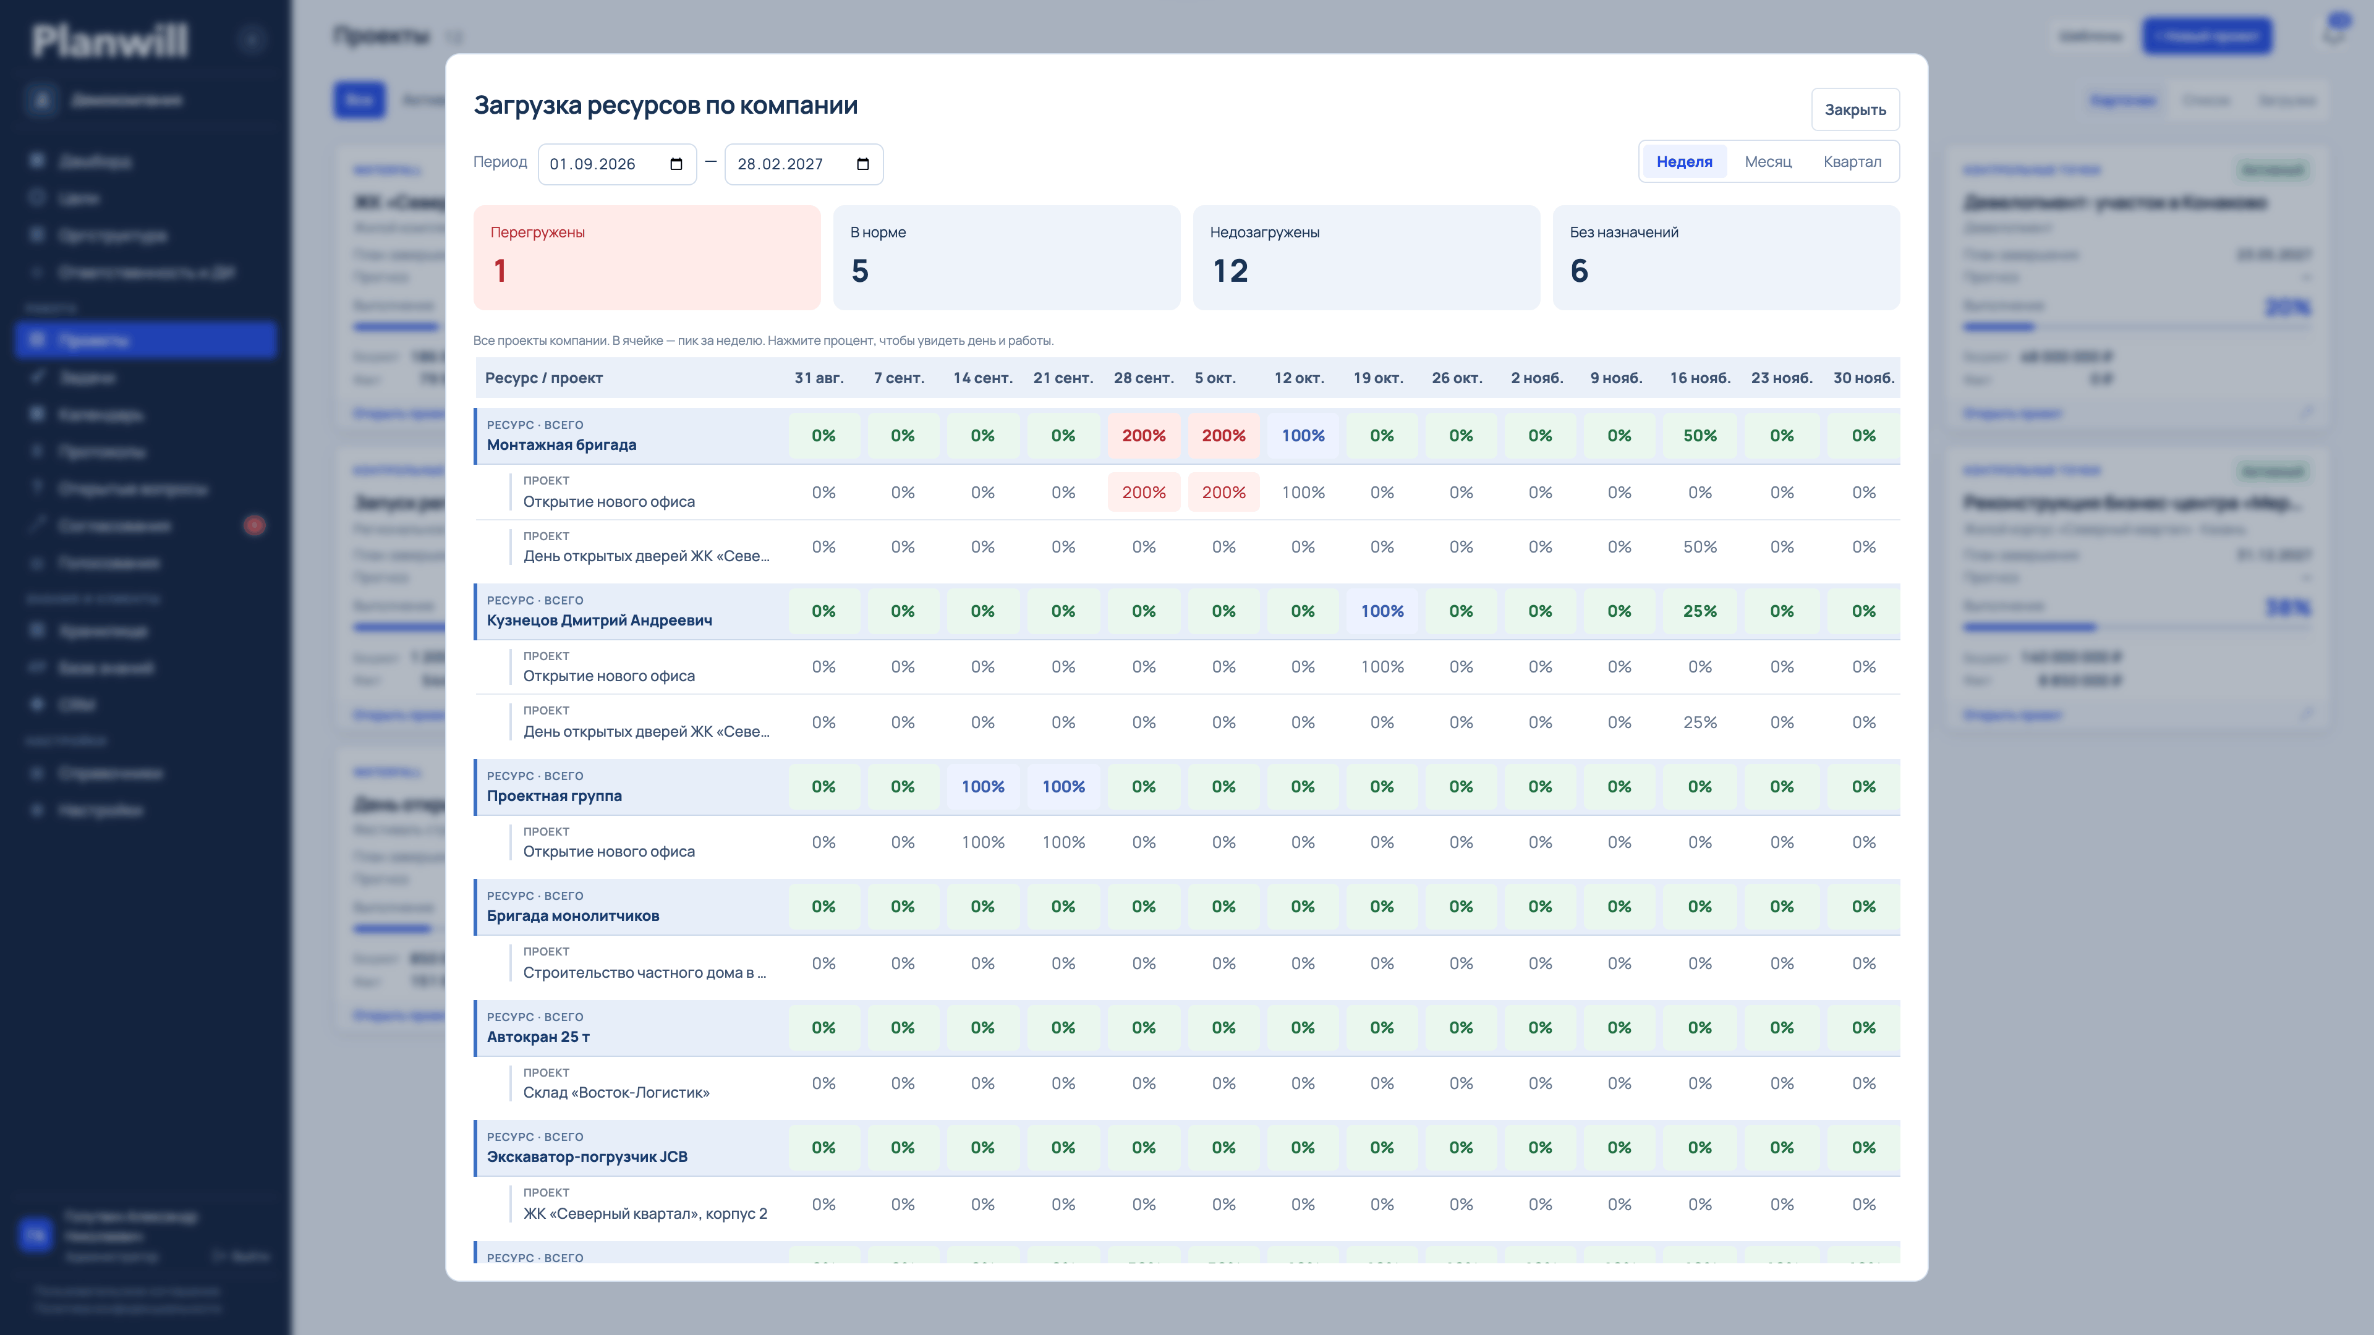Select the Недозагружены summary card

[x=1366, y=258]
